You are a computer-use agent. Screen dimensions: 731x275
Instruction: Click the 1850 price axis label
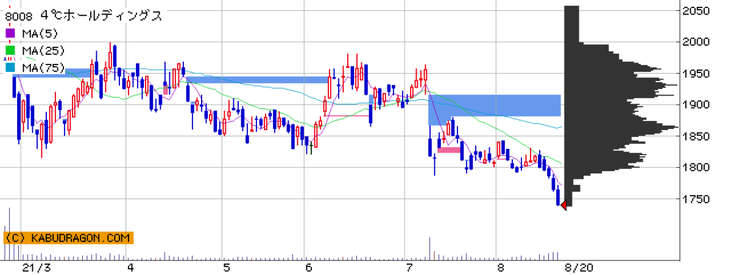[x=697, y=136]
